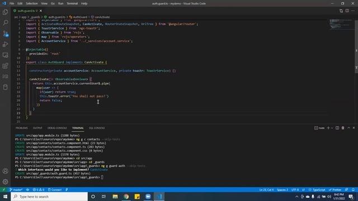Open Source Control view in activity bar

pyautogui.click(x=5, y=33)
